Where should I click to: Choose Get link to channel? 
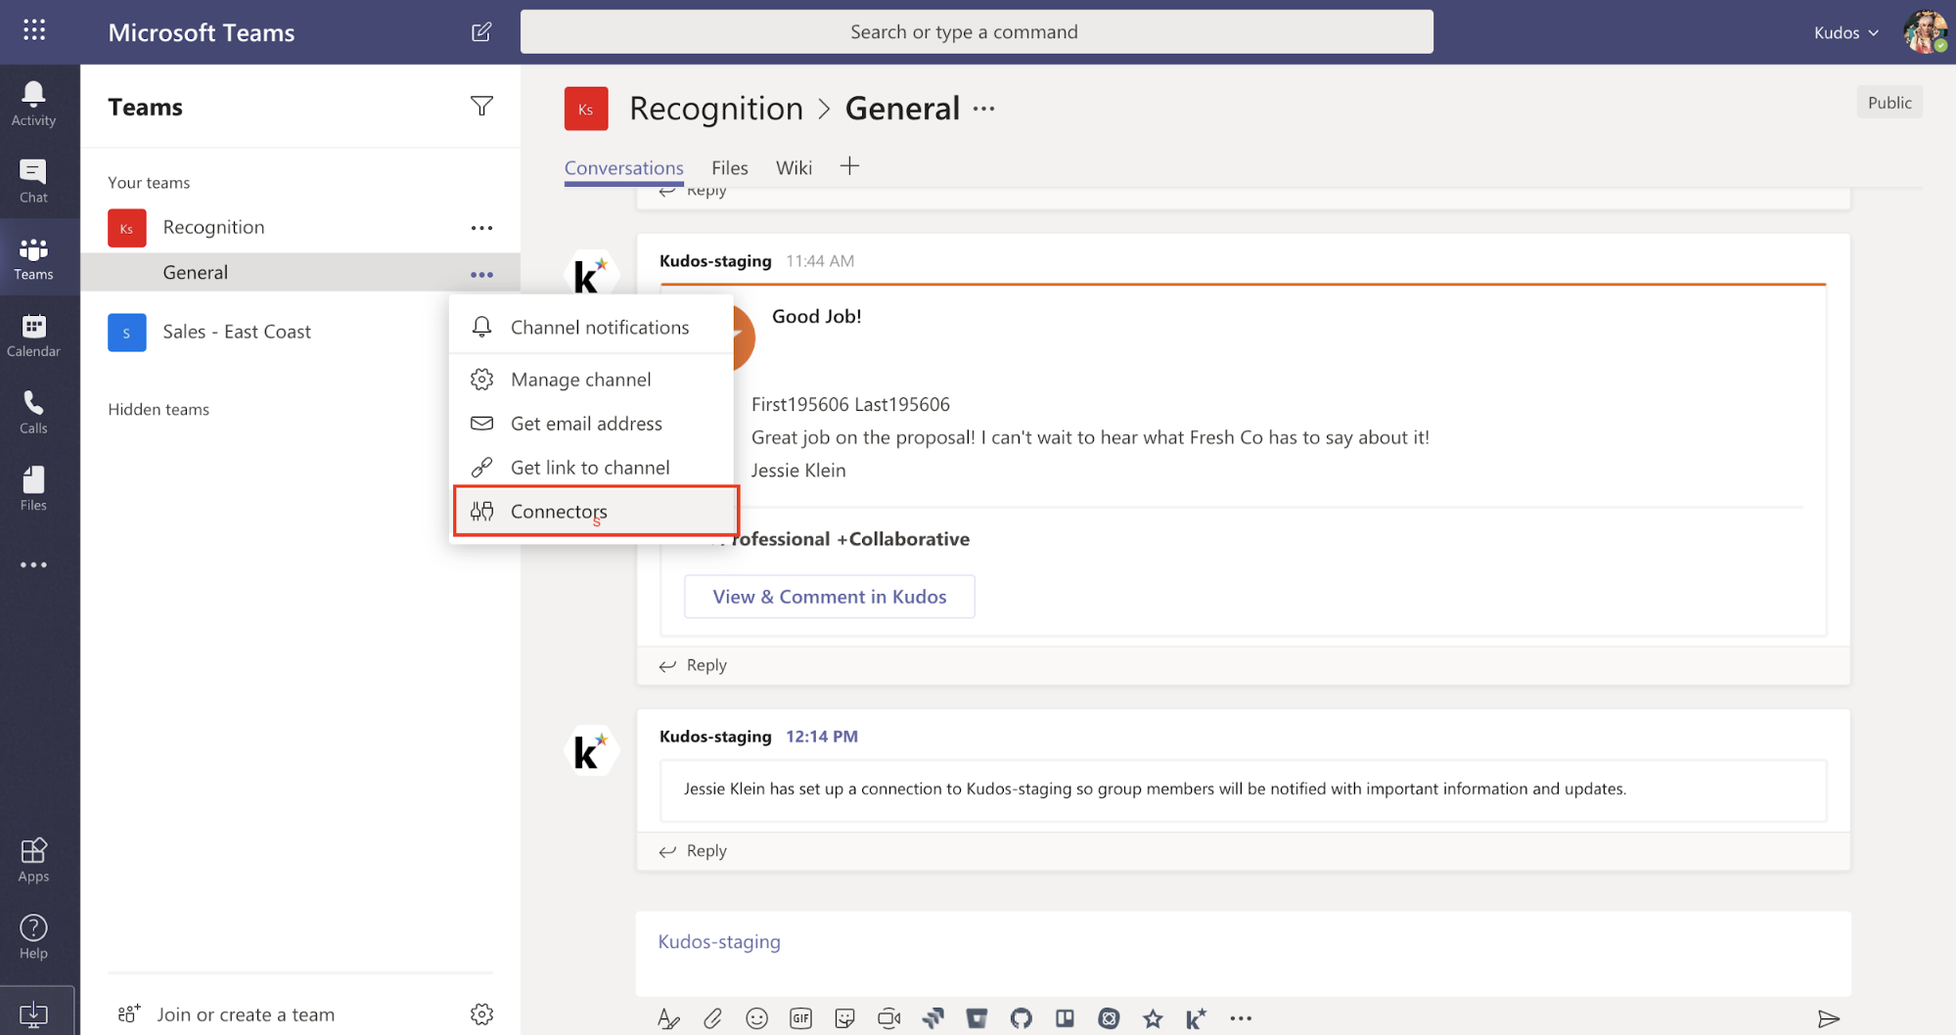tap(591, 468)
